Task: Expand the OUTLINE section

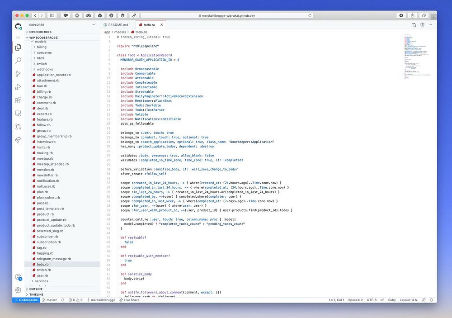Action: pyautogui.click(x=36, y=289)
